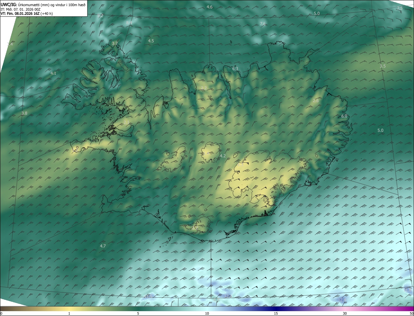This screenshot has width=414, height=316.
Task: Pick the pink colorbar segment above 30
Action: pyautogui.click(x=345, y=309)
